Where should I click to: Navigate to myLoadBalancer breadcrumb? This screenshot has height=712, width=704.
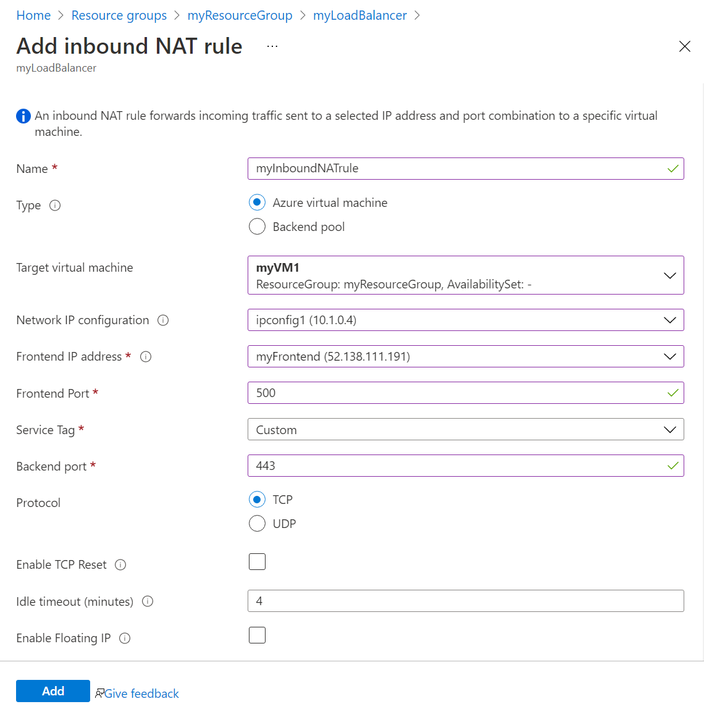[360, 15]
